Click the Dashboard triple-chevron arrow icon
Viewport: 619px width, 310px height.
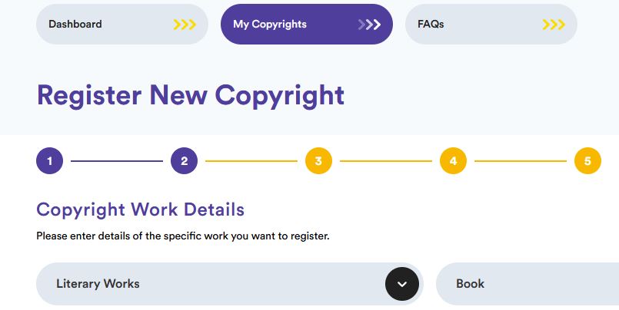(185, 25)
